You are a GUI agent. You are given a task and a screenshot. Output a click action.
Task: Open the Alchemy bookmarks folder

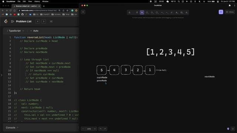click(x=56, y=14)
